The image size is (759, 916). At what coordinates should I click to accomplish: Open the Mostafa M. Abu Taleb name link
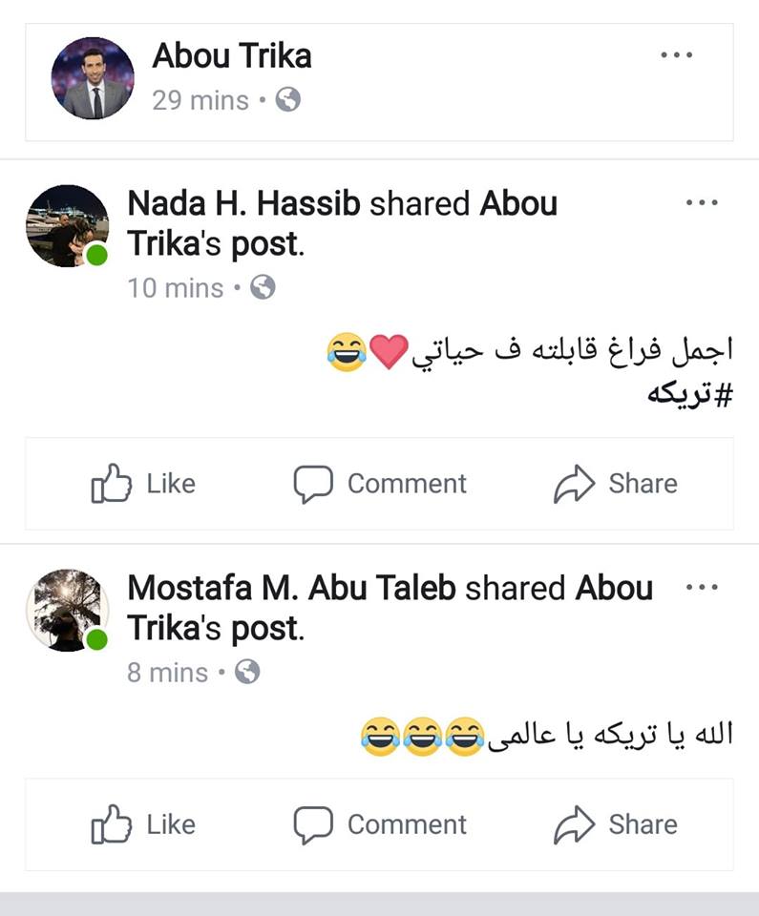point(292,588)
